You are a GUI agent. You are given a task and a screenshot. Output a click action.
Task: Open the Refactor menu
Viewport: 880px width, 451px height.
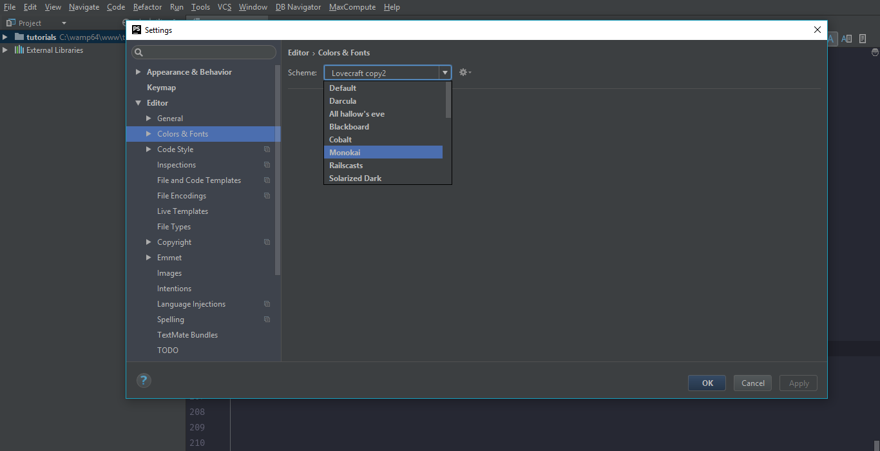148,7
